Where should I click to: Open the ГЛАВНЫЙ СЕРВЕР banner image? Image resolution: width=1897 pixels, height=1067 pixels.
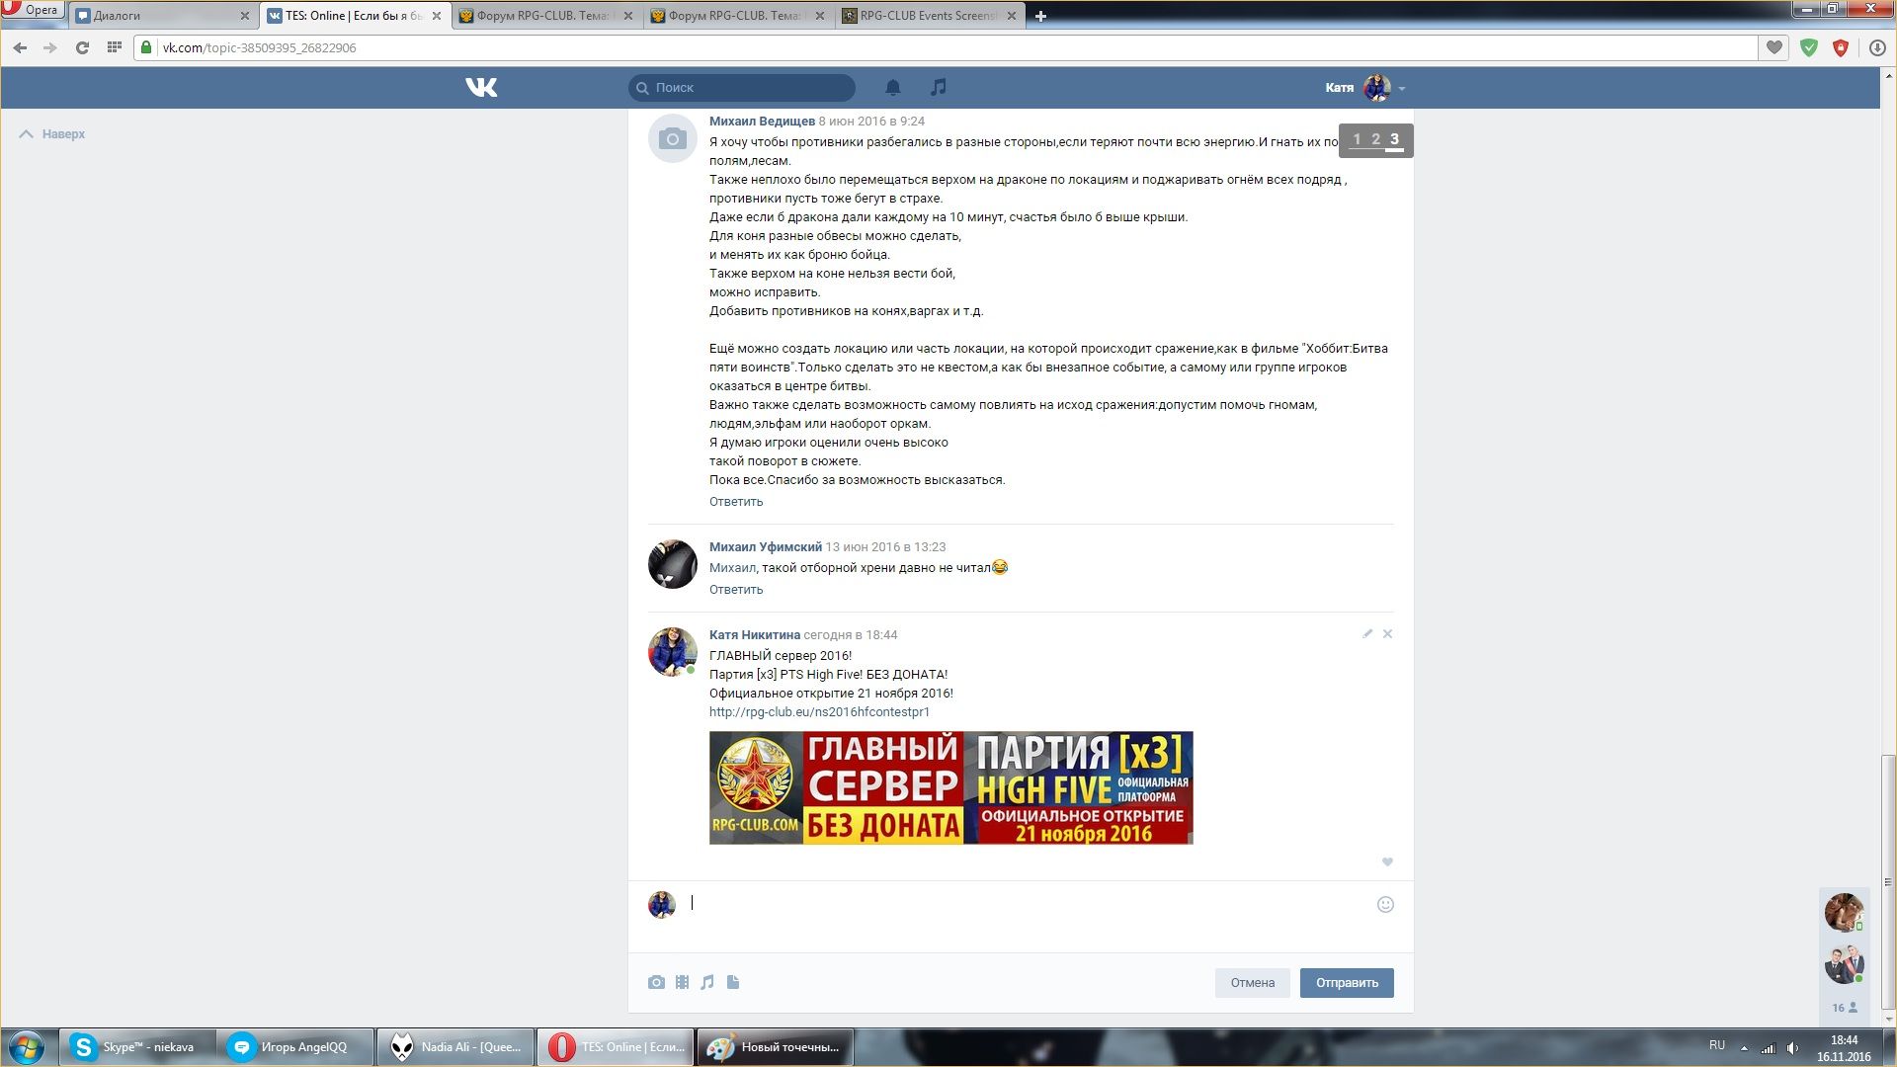tap(950, 787)
